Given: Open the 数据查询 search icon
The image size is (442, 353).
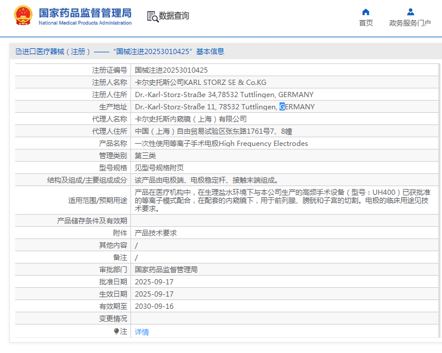Looking at the screenshot, I should tap(153, 16).
